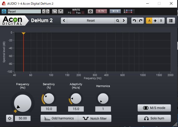178x127 pixels.
Task: Click the Adaptivity knob
Action: (x=76, y=99)
